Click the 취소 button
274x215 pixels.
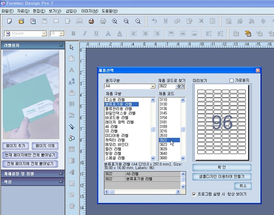(243, 186)
